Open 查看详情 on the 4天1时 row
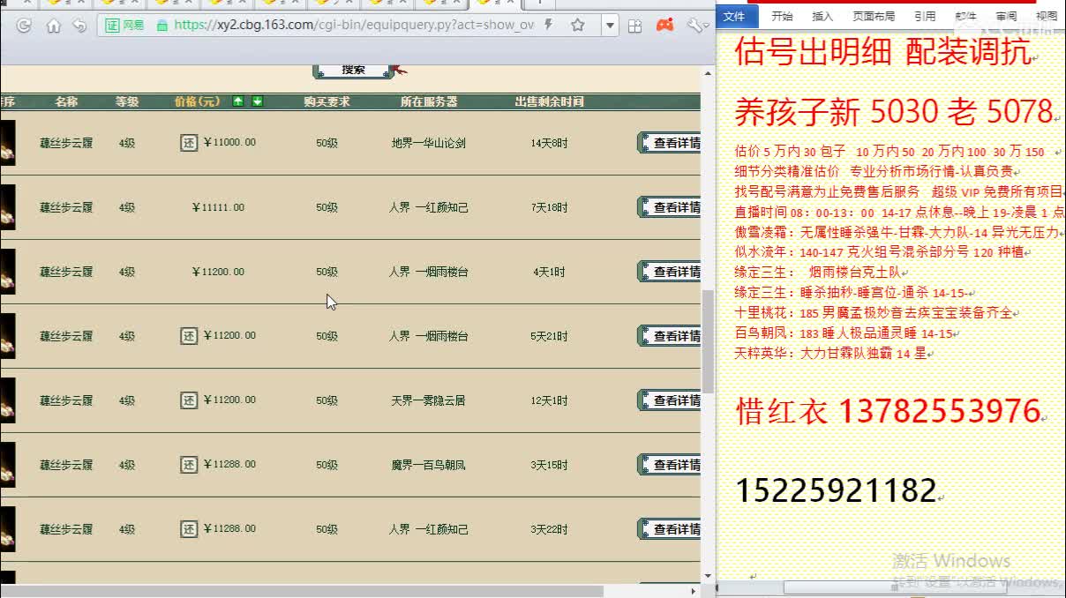The image size is (1066, 598). tap(669, 272)
